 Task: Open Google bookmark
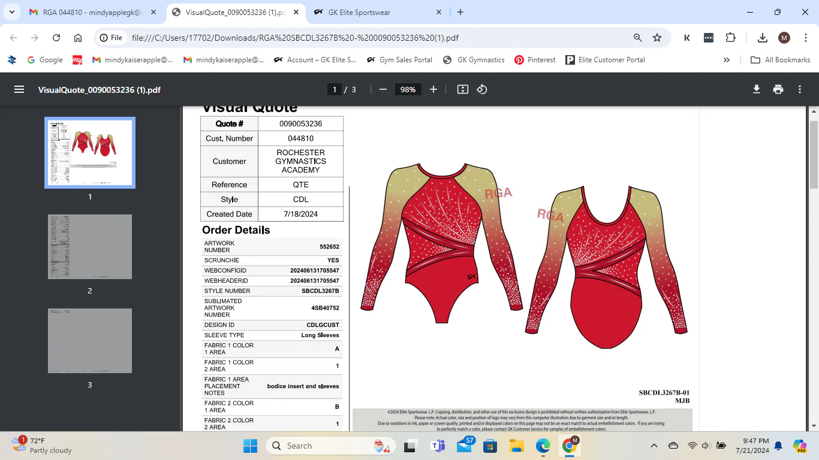coord(45,60)
